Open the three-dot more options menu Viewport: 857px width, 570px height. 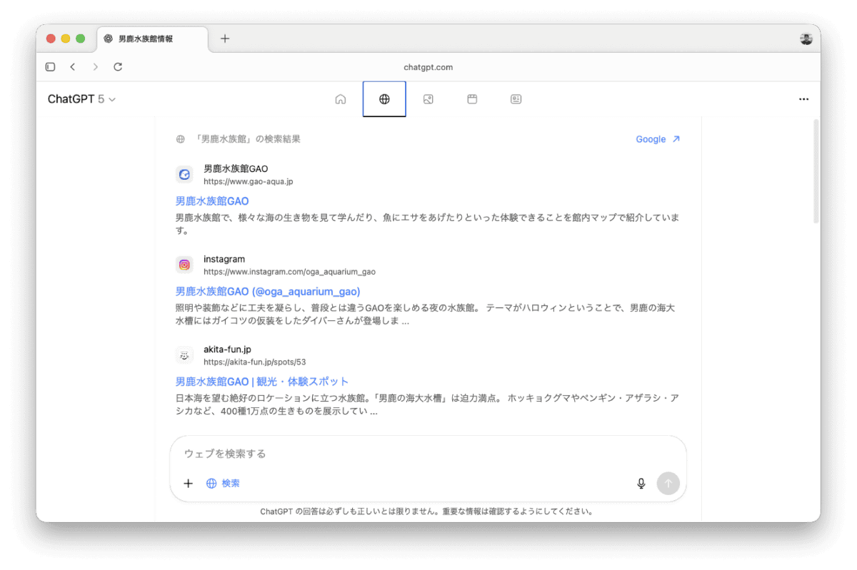803,99
